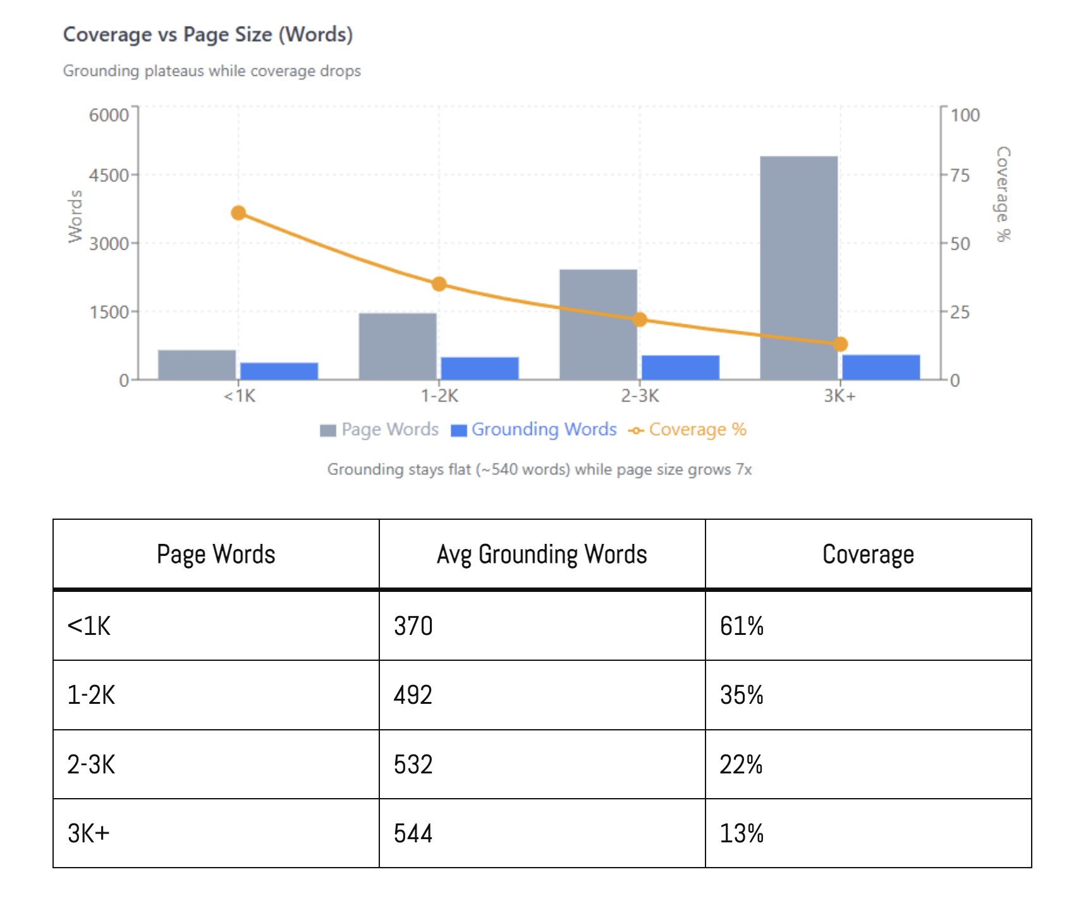Select the table cell showing 544
This screenshot has width=1081, height=898.
click(x=413, y=833)
